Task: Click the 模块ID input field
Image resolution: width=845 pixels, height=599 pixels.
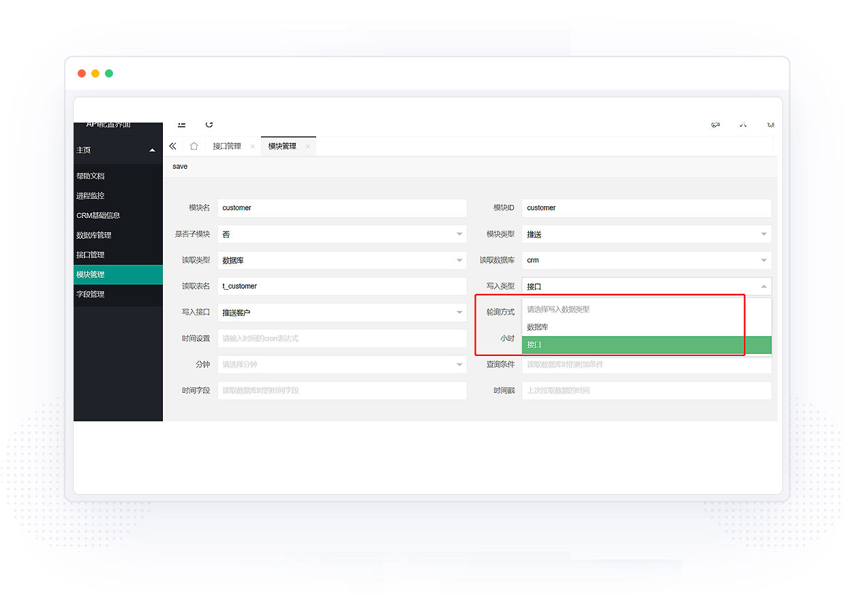Action: (647, 208)
